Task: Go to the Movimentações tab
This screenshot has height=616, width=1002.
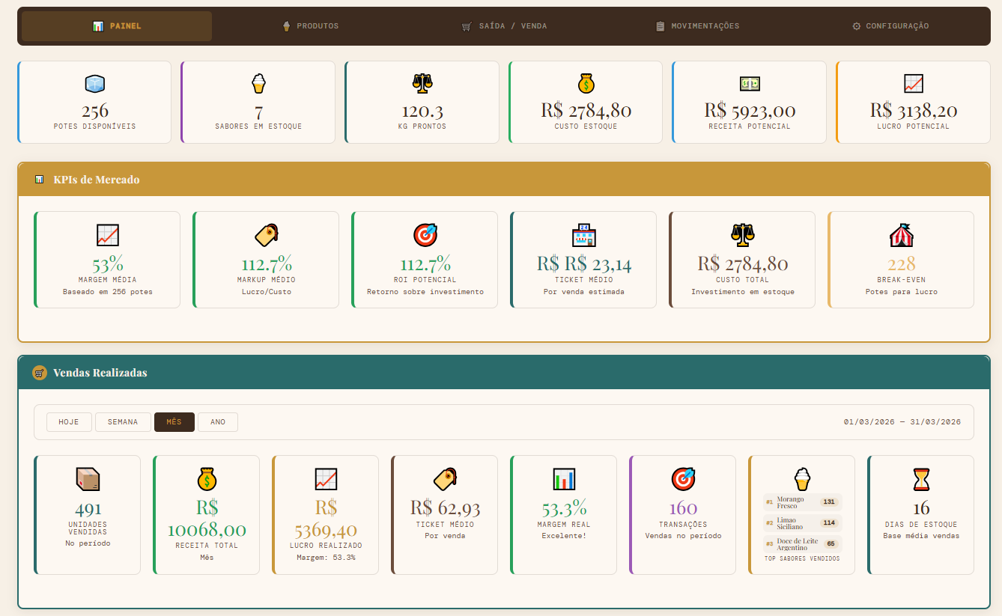Action: (697, 26)
